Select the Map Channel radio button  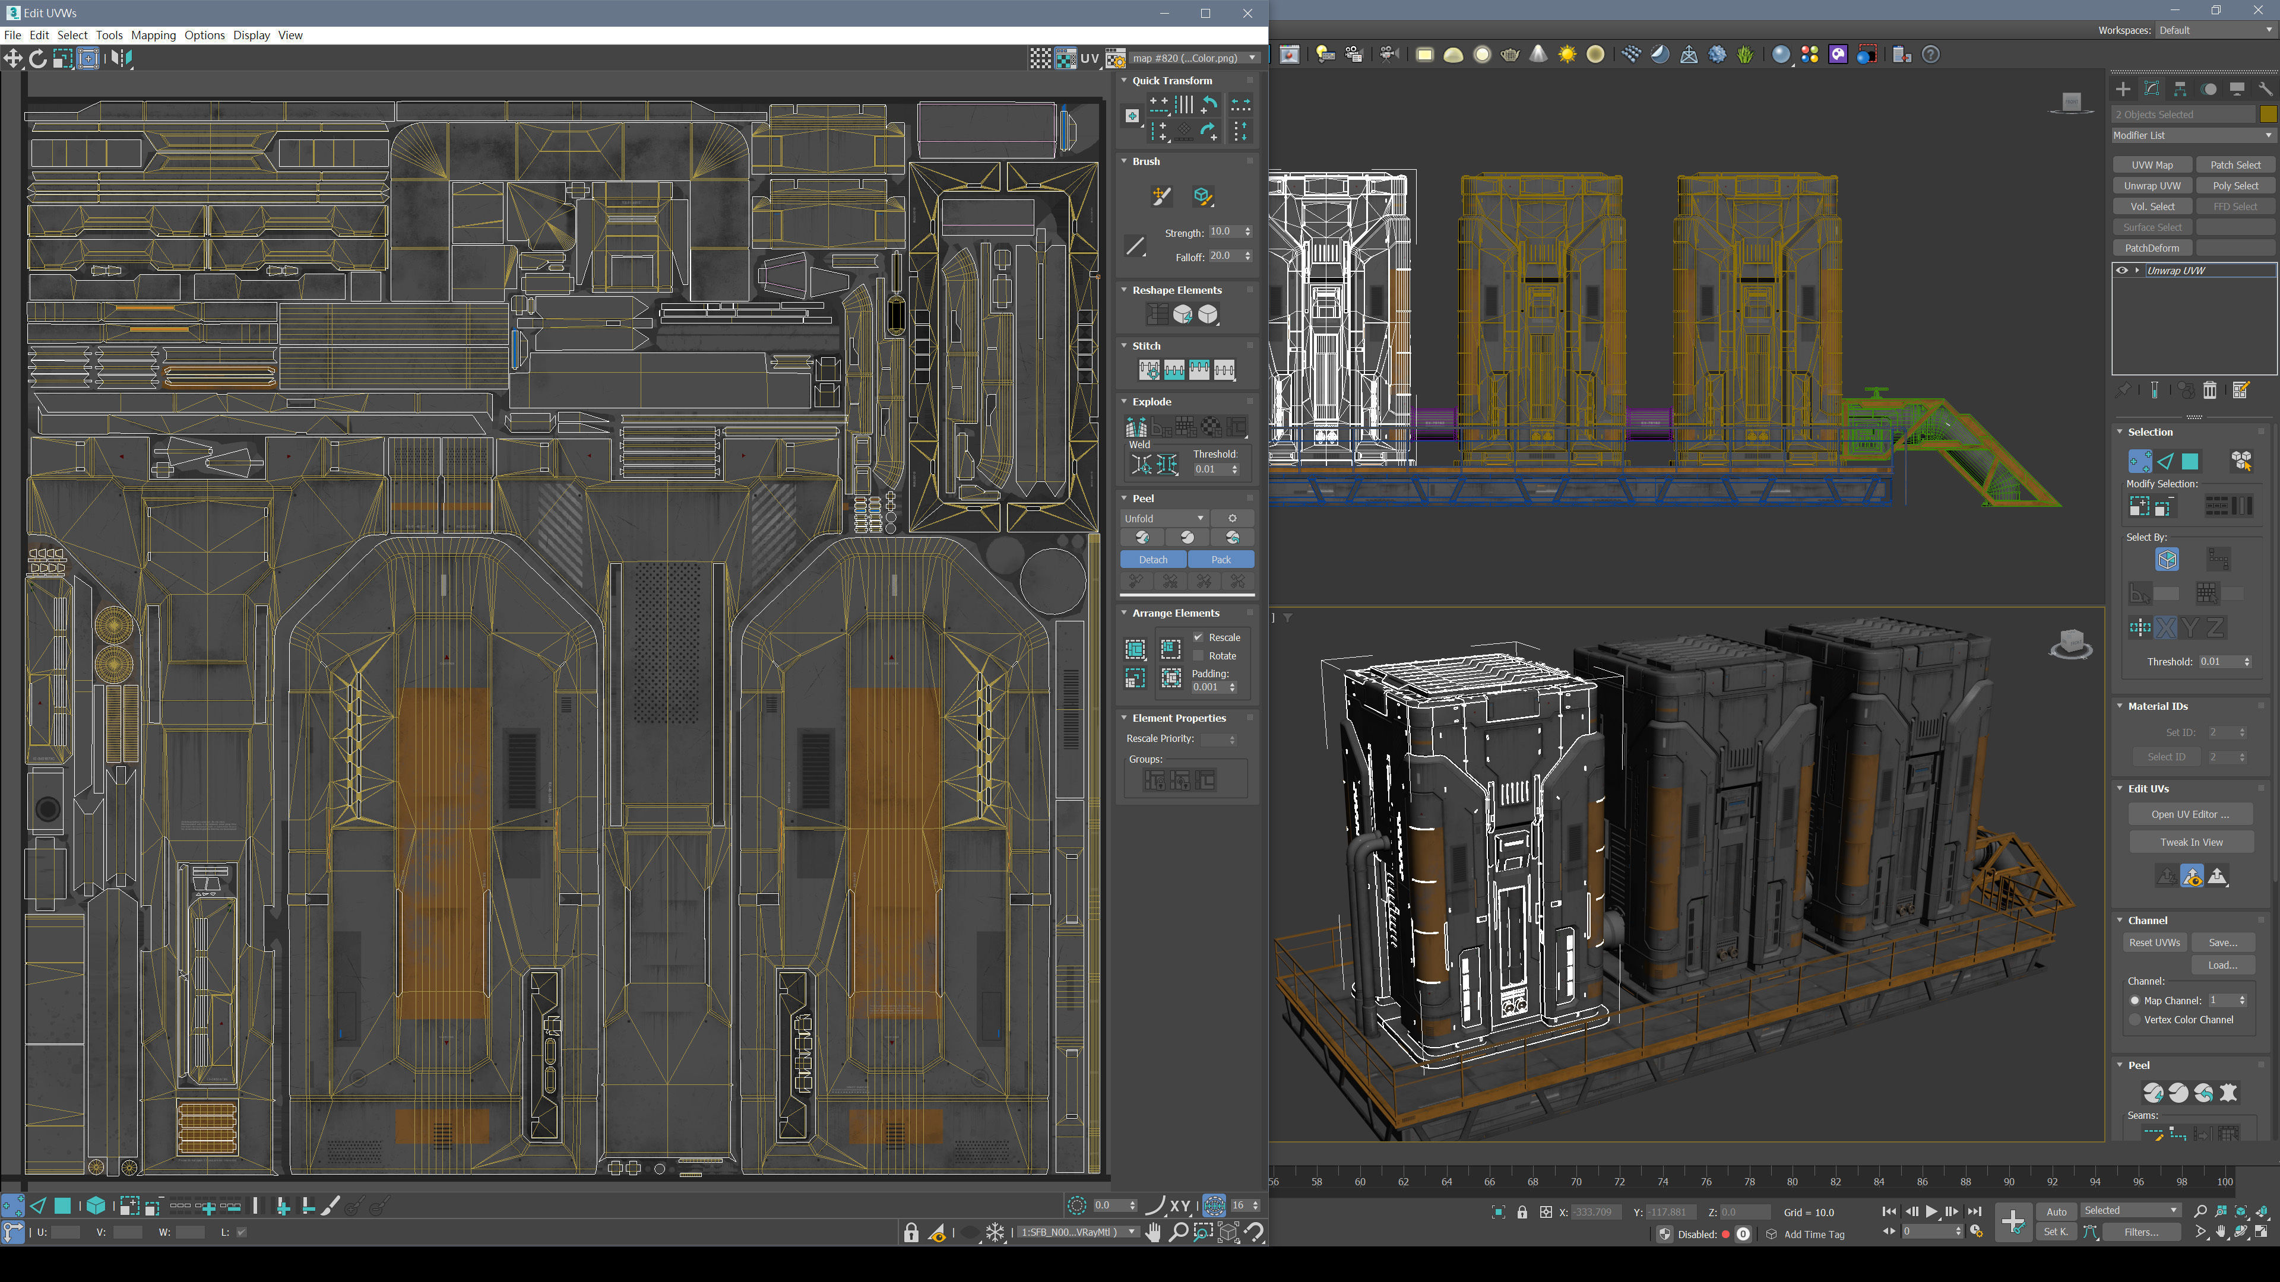[x=2134, y=1001]
